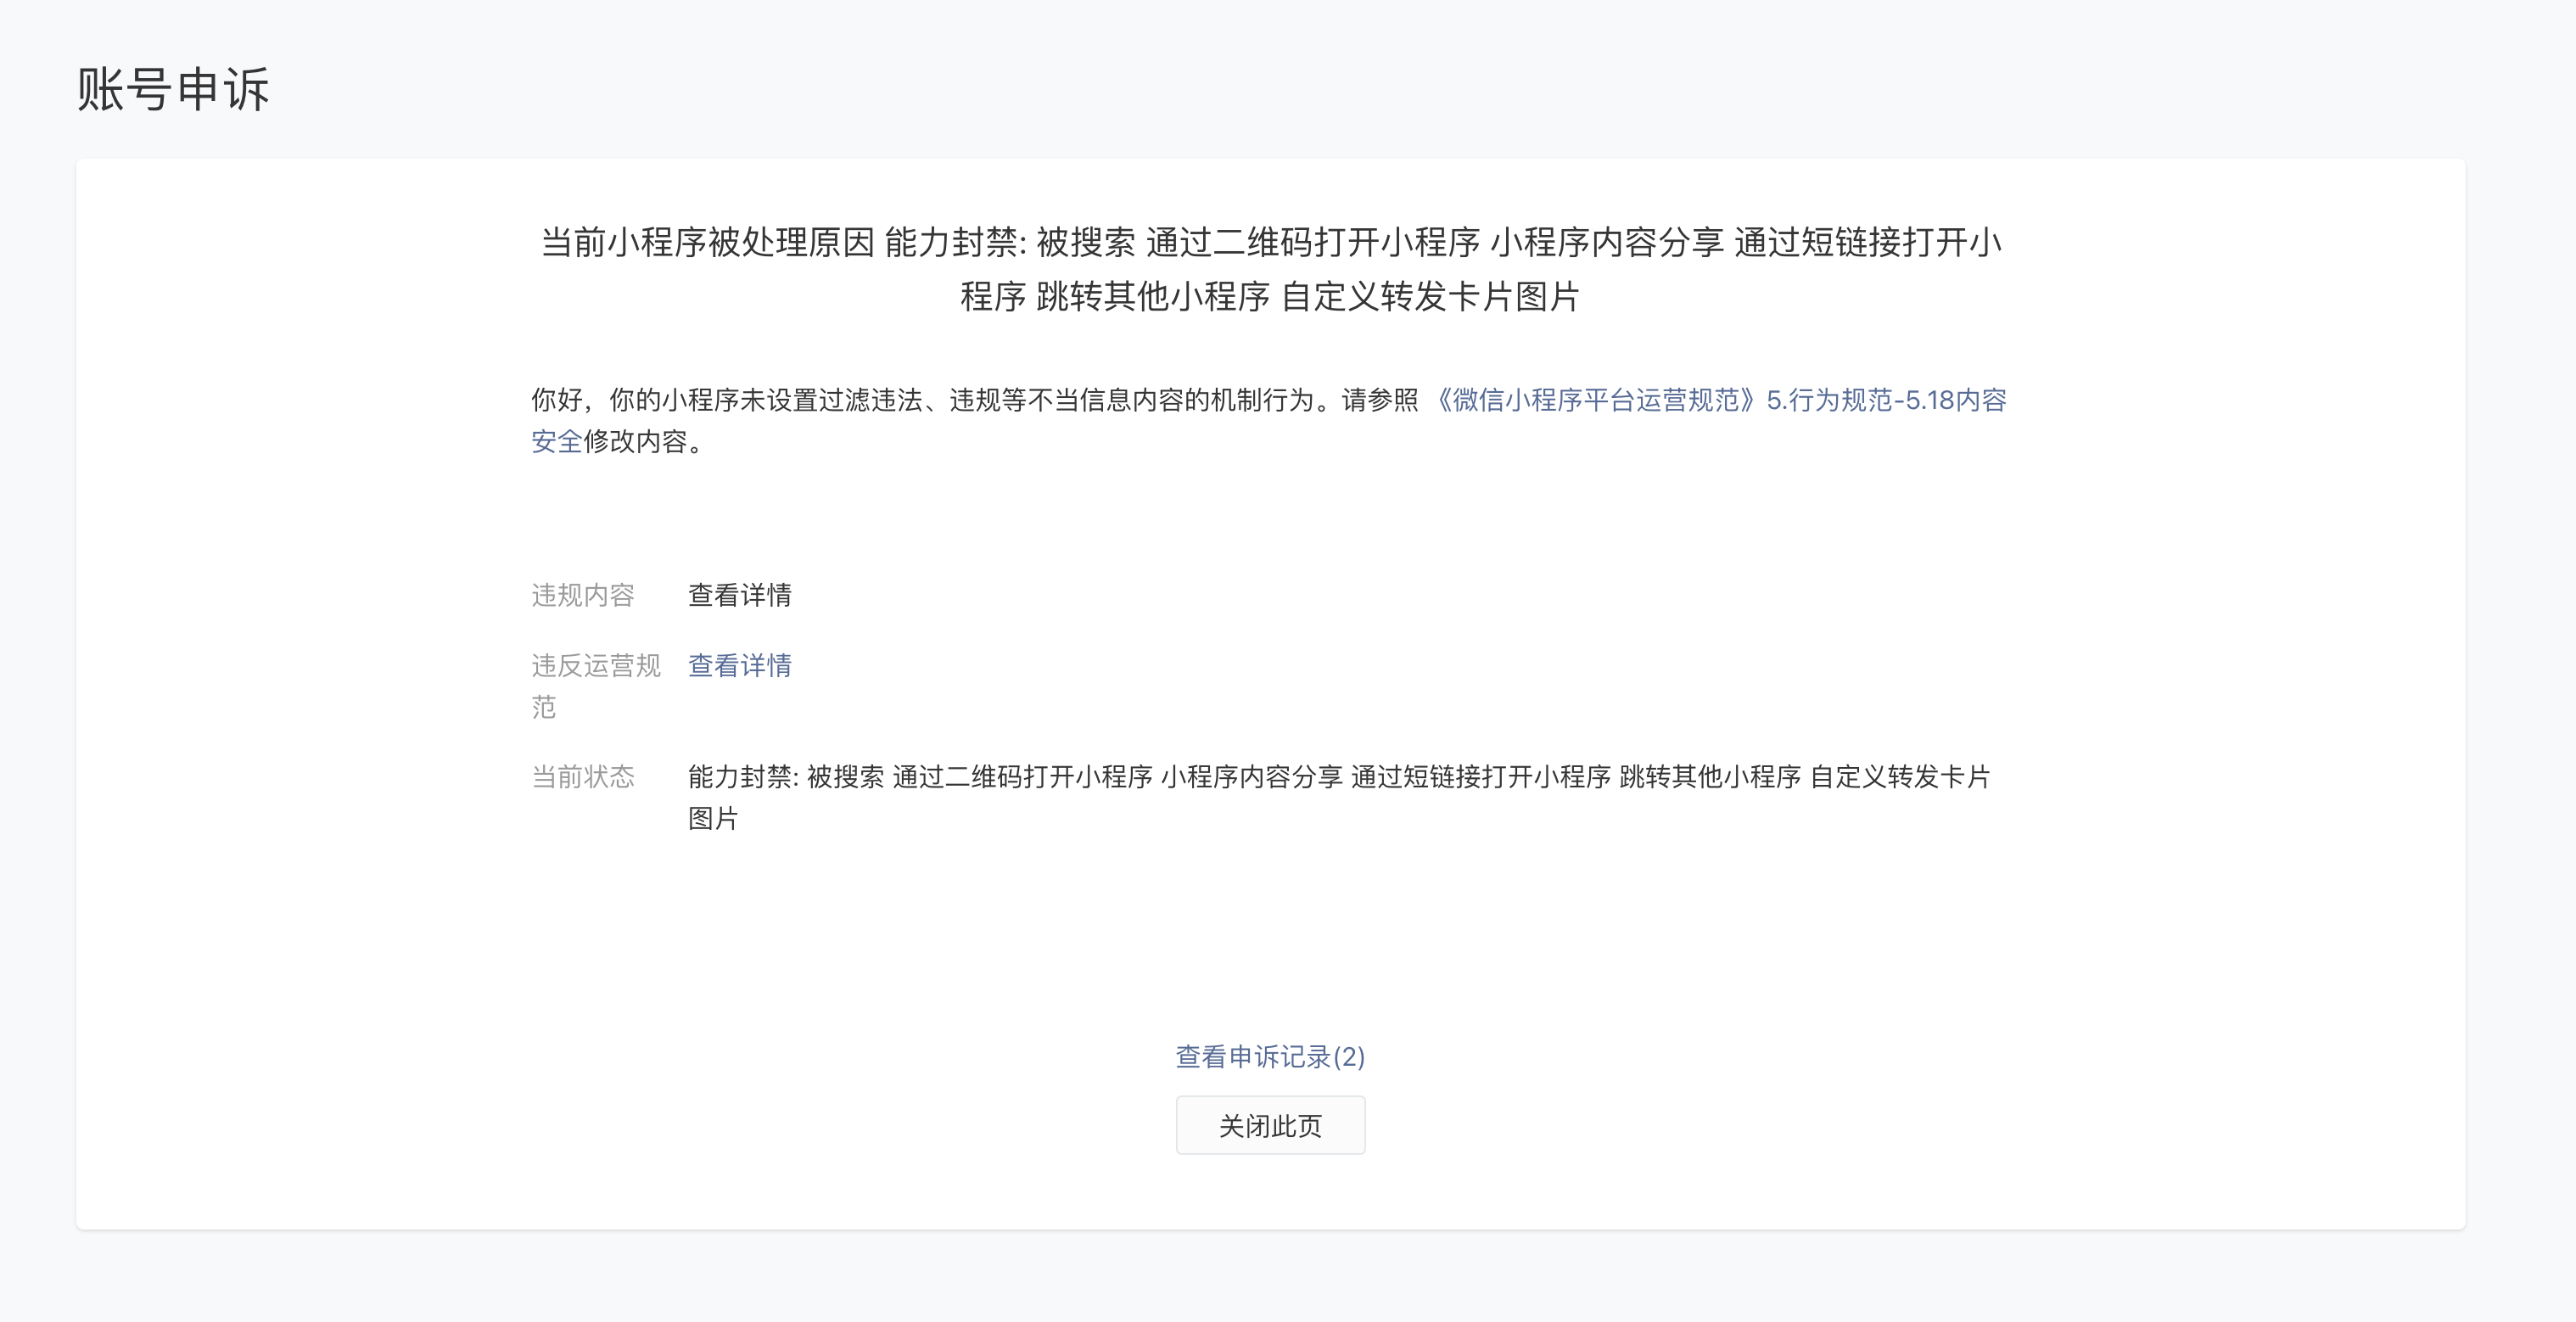Select the 违规内容 field label

pyautogui.click(x=583, y=595)
